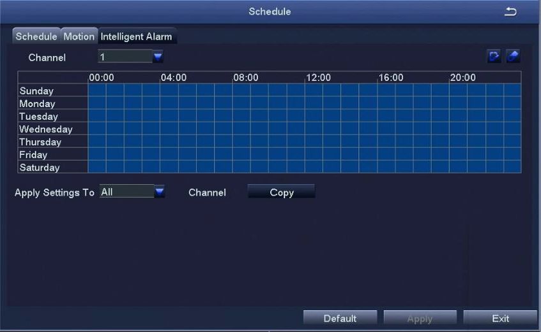541x332 pixels.
Task: Click the Channel field showing 1
Action: pyautogui.click(x=125, y=57)
